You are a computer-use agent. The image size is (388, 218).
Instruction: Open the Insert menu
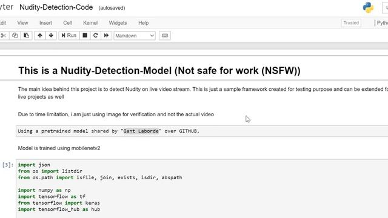click(x=46, y=23)
